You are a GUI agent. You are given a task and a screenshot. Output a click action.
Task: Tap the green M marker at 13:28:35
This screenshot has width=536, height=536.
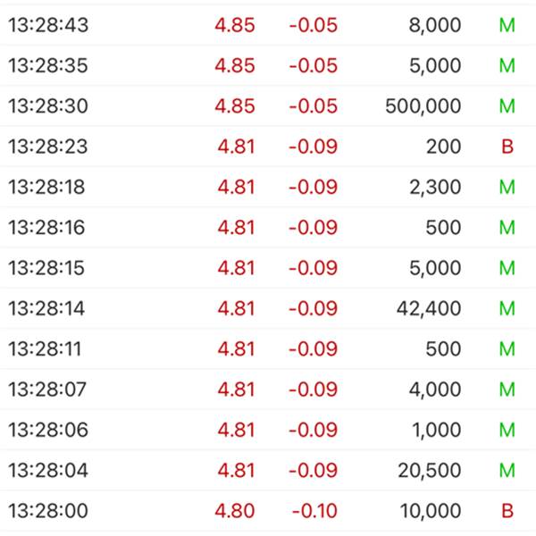(x=507, y=65)
